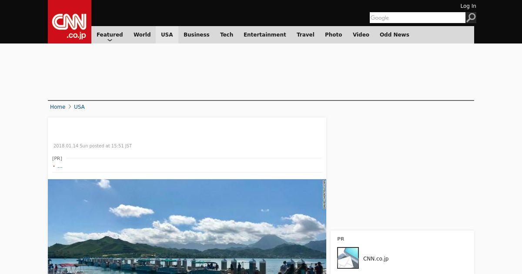Go to the Business section
This screenshot has width=522, height=274.
pyautogui.click(x=196, y=35)
